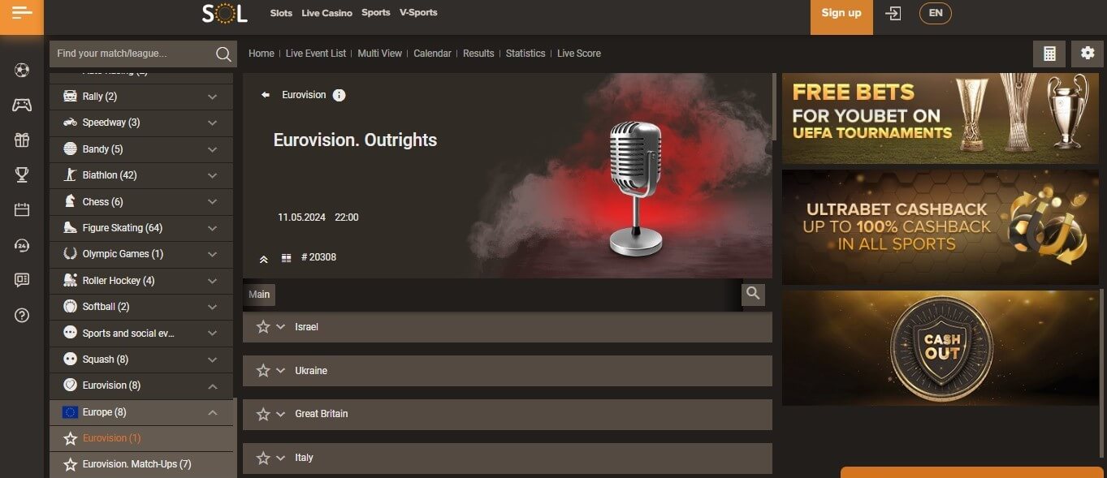Click the Sign up button
This screenshot has height=478, width=1107.
pyautogui.click(x=841, y=17)
